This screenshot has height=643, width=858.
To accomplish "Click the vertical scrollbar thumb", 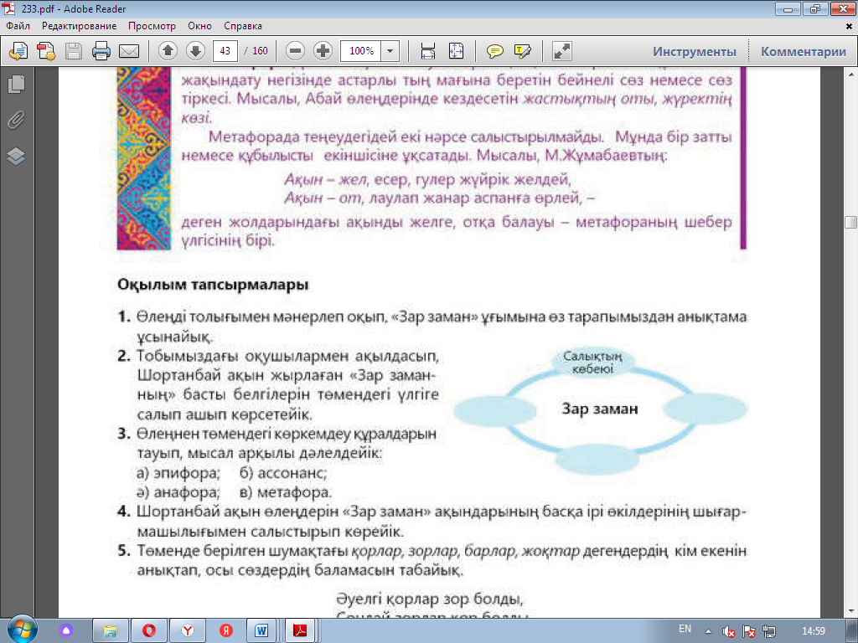I will tap(850, 222).
